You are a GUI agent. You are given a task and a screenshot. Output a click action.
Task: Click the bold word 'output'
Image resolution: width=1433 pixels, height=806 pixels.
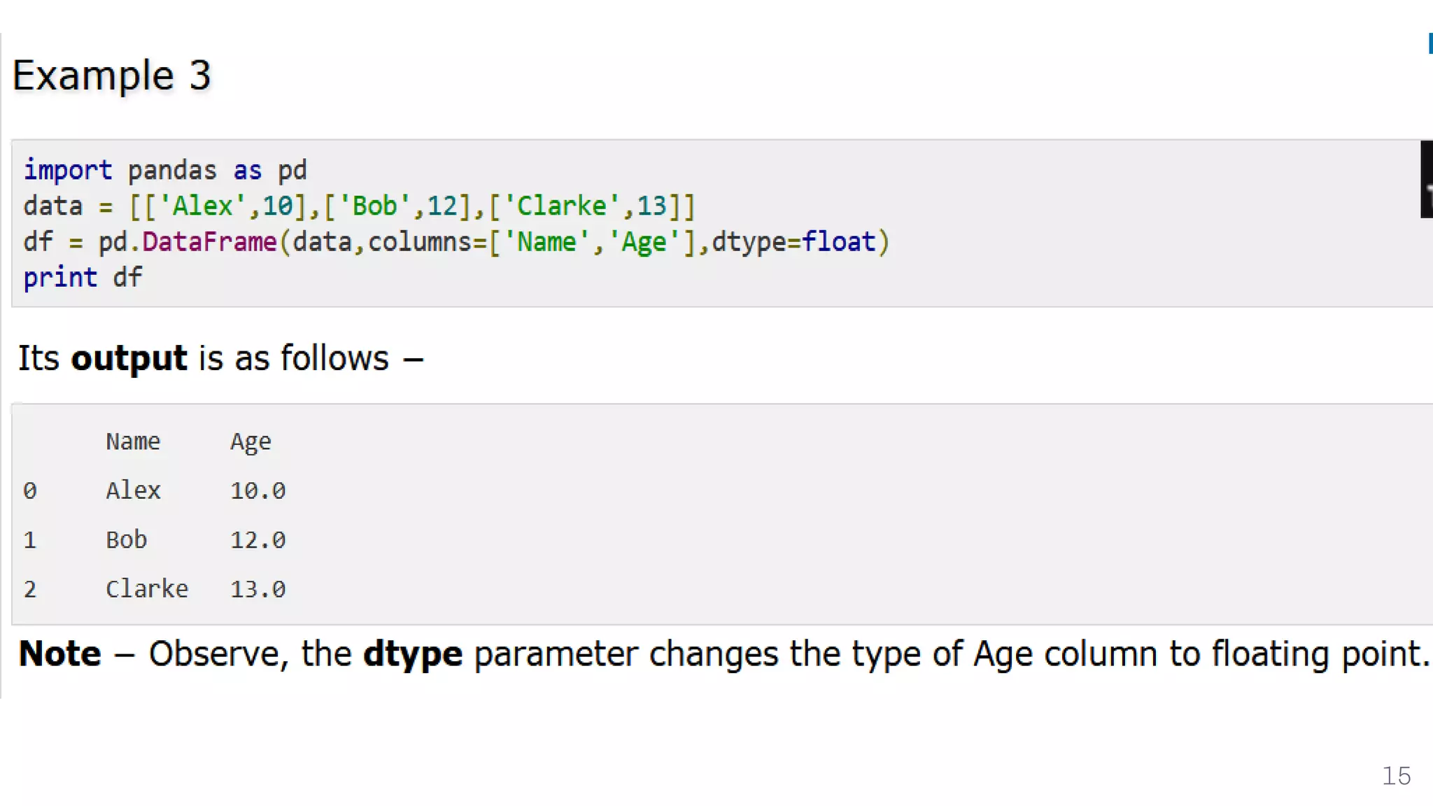pyautogui.click(x=129, y=359)
